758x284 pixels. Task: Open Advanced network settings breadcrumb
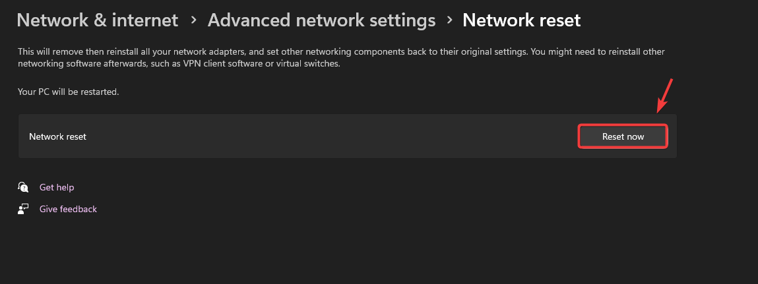pos(321,20)
